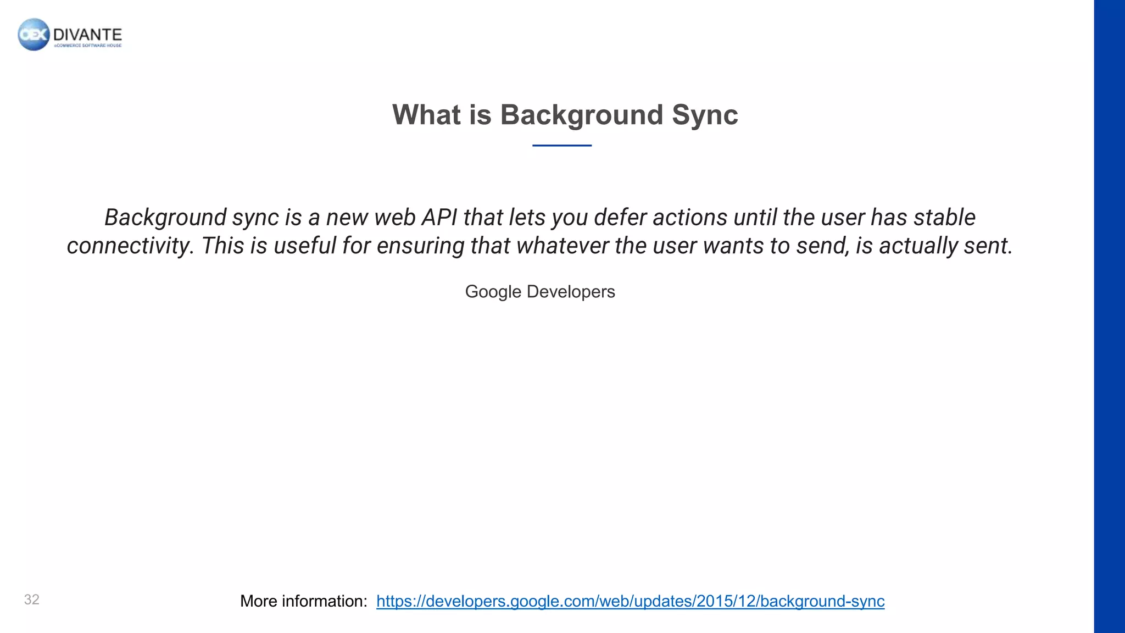Click slide number 32
The image size is (1125, 633).
32,599
